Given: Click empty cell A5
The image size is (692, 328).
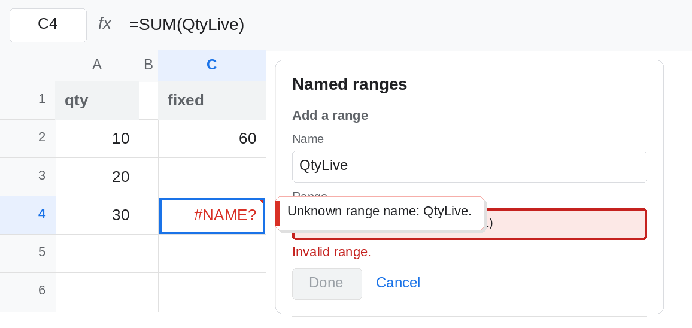Looking at the screenshot, I should (x=97, y=253).
